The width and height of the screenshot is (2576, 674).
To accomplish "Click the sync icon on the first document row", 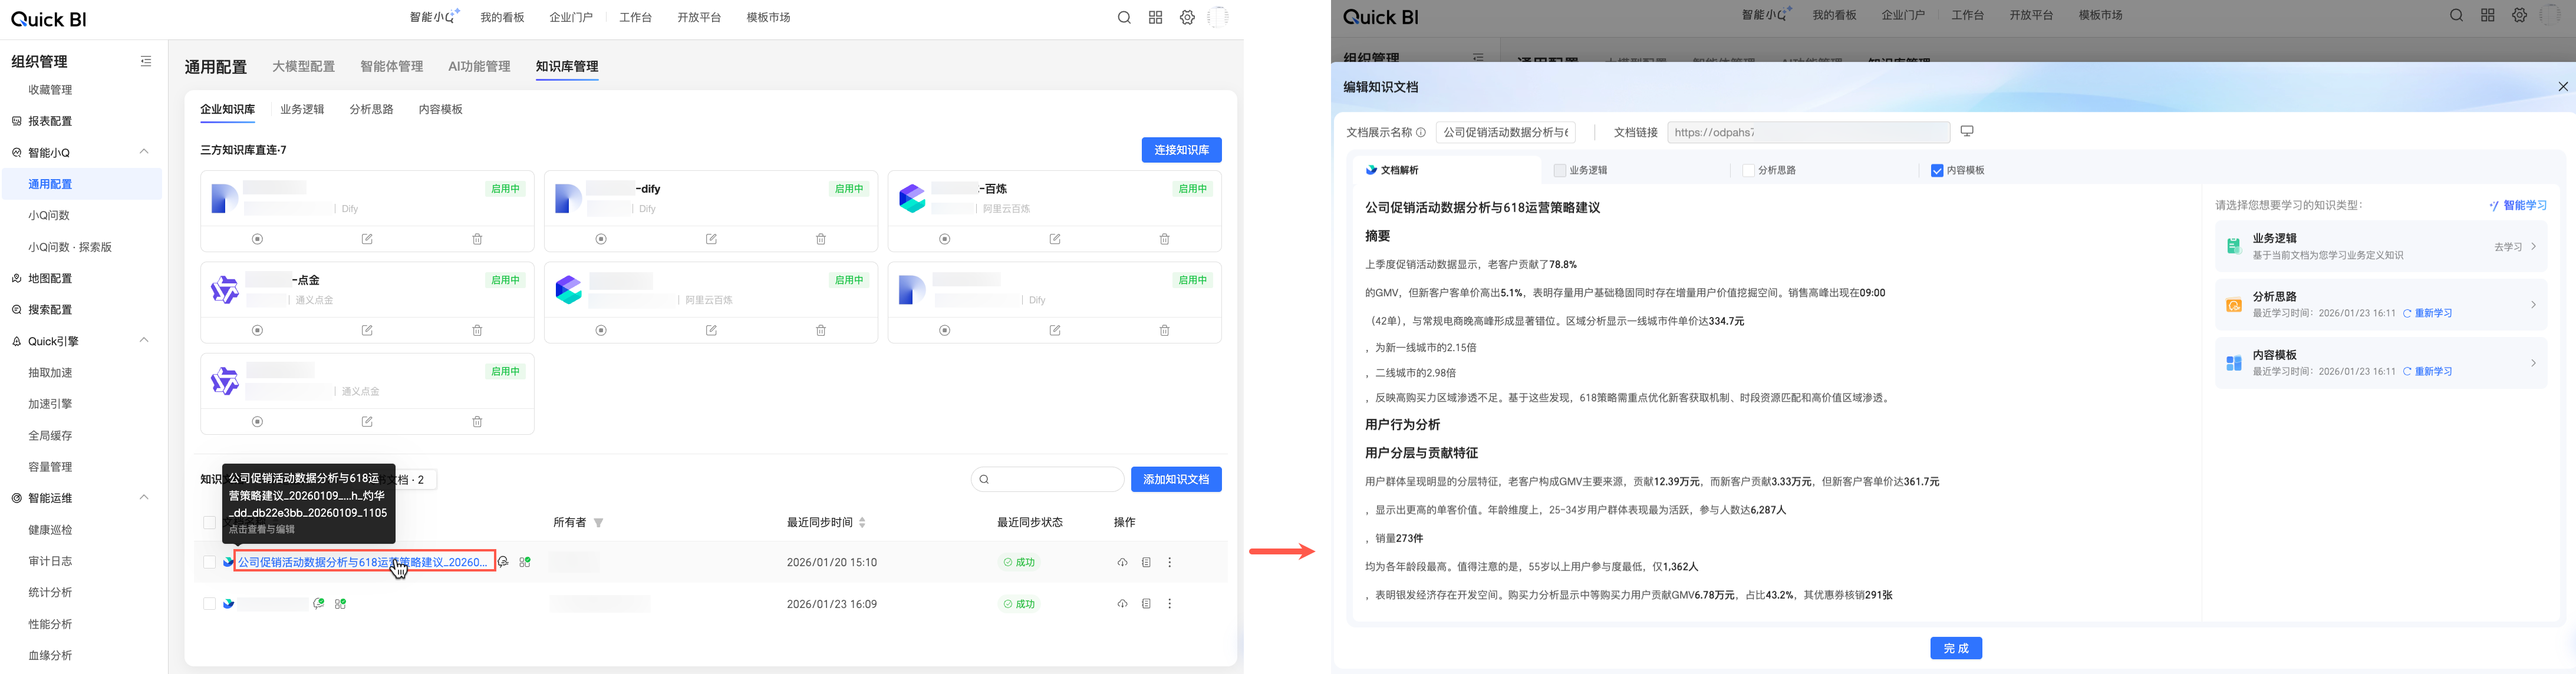I will tap(1122, 563).
